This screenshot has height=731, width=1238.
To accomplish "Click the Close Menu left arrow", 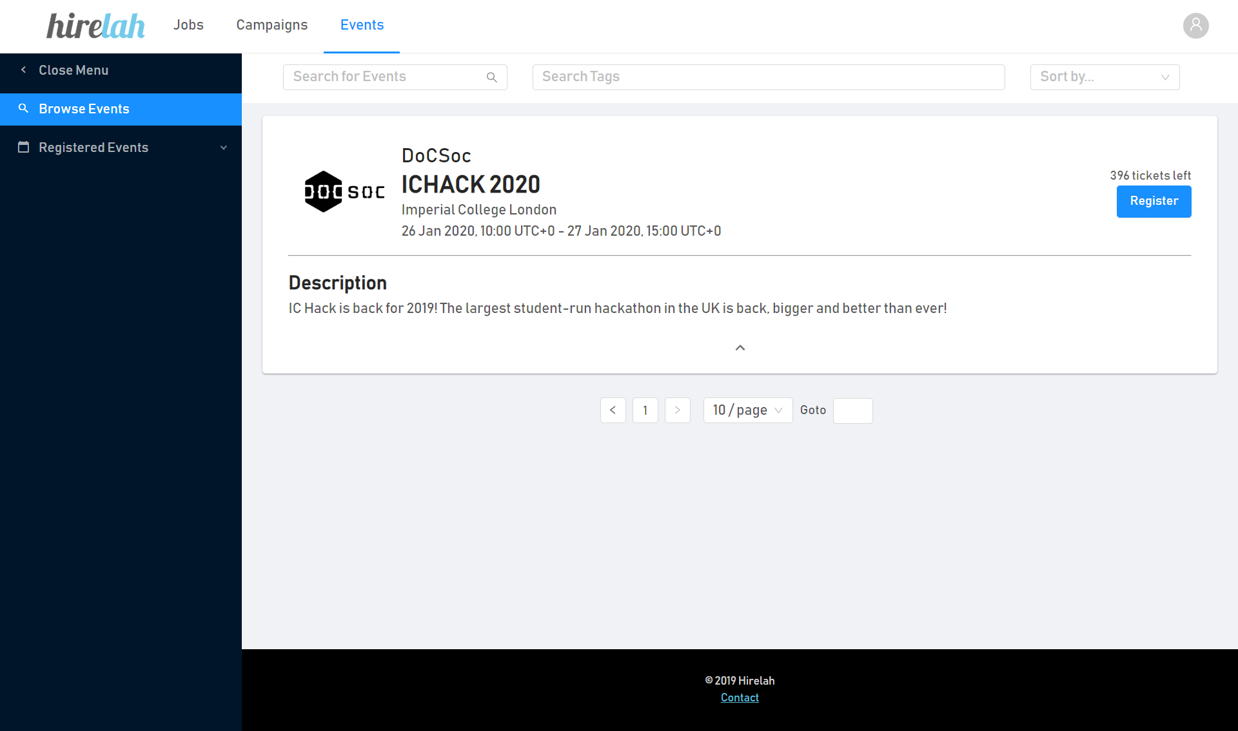I will tap(24, 70).
